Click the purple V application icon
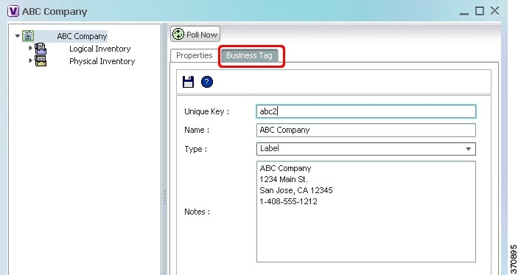Viewport: 518px width, 275px height. [x=13, y=11]
